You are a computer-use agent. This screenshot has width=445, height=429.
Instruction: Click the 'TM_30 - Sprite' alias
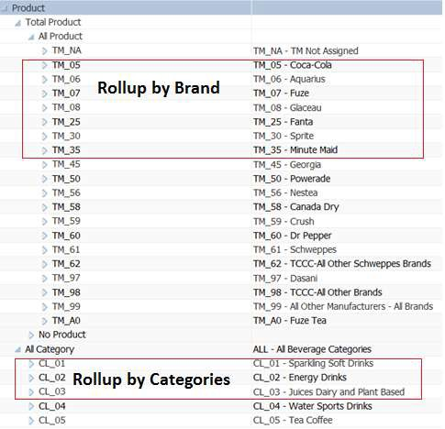284,136
